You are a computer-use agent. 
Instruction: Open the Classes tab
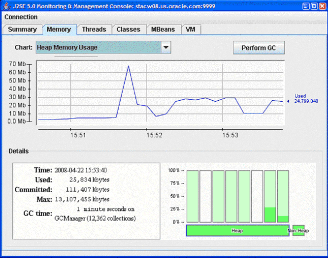128,29
